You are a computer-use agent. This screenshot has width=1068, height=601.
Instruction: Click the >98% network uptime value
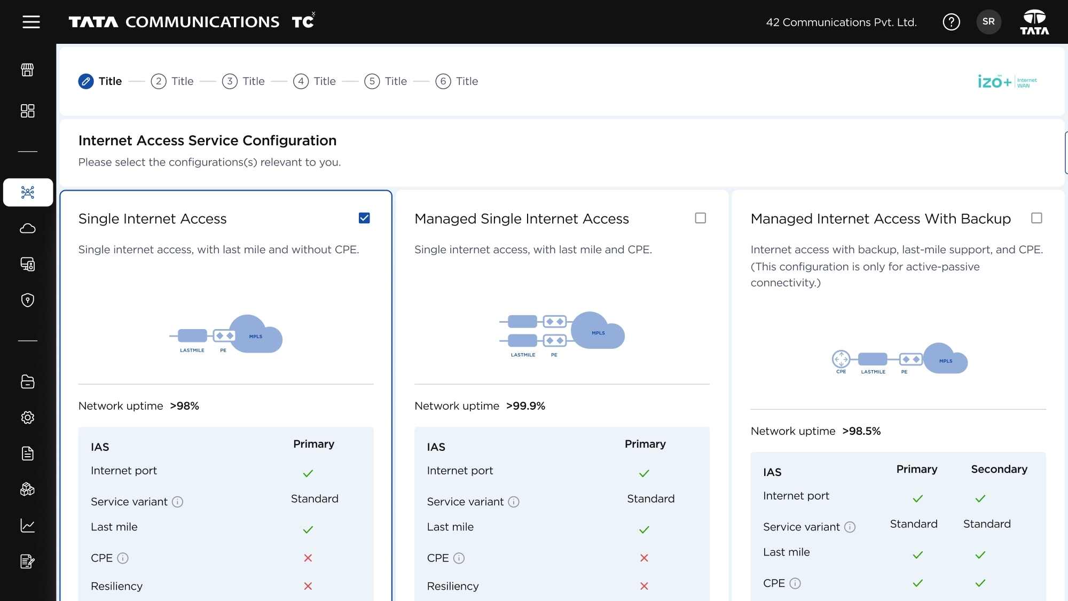pos(185,406)
